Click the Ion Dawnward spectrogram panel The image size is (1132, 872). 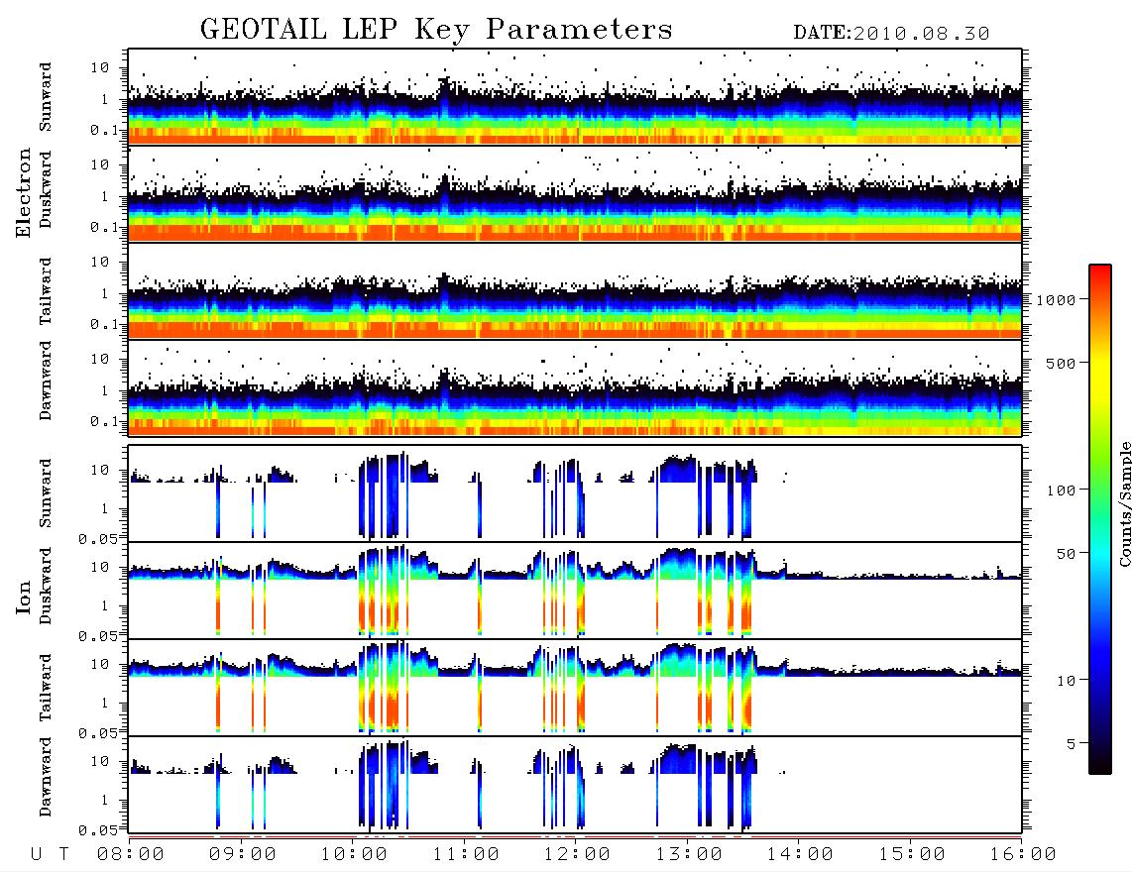(575, 785)
